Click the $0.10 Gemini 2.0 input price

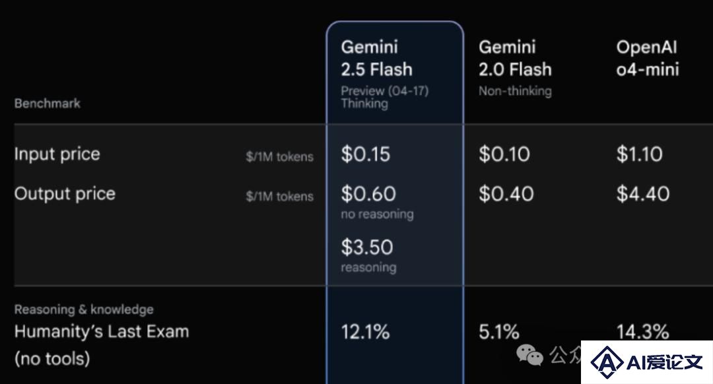click(504, 154)
